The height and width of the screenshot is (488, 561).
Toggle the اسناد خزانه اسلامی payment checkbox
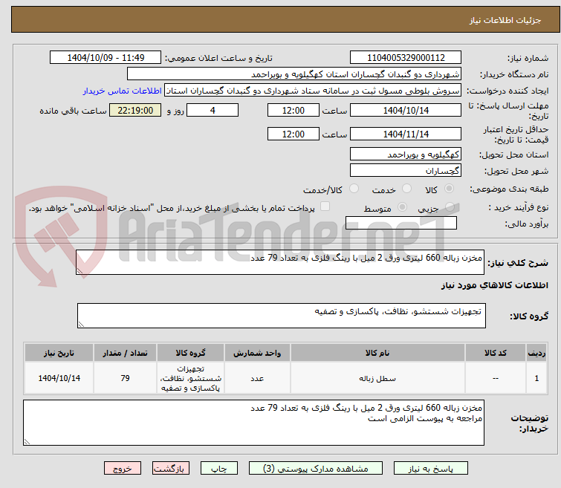[325, 206]
